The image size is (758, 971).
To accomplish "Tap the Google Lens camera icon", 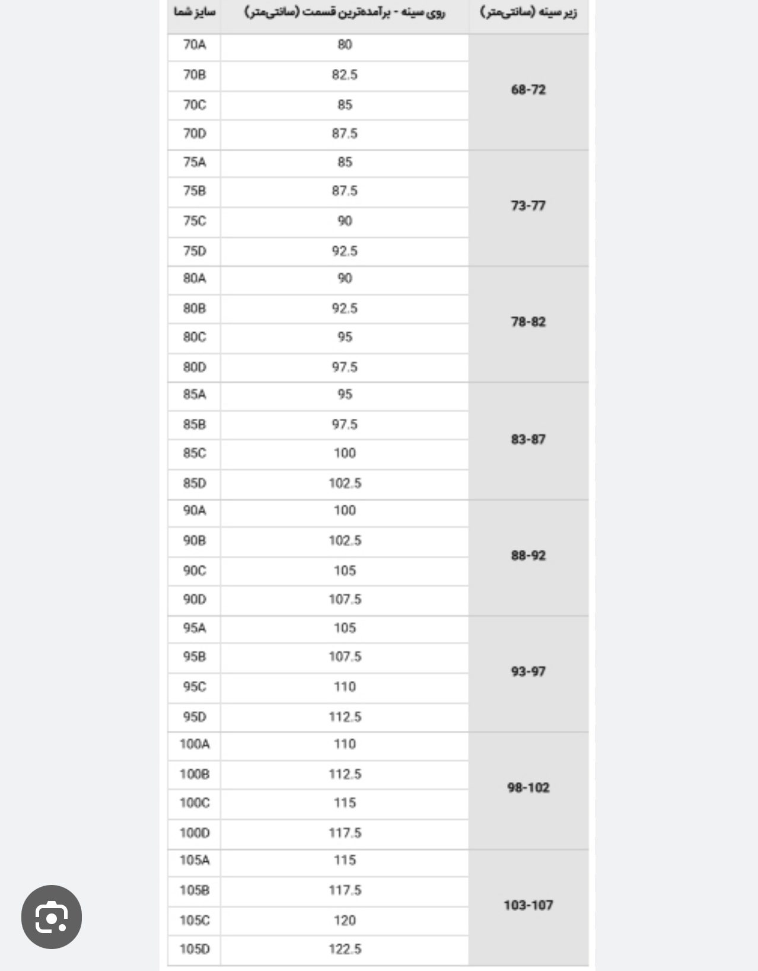I will pos(52,917).
